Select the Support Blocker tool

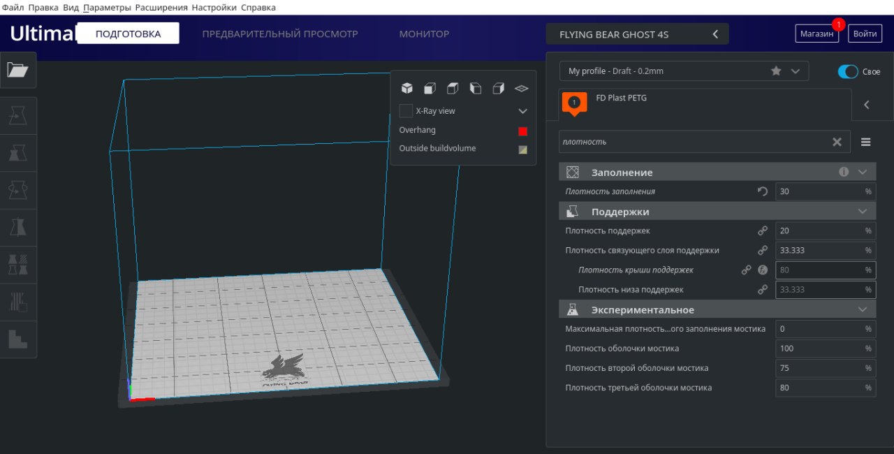(17, 302)
